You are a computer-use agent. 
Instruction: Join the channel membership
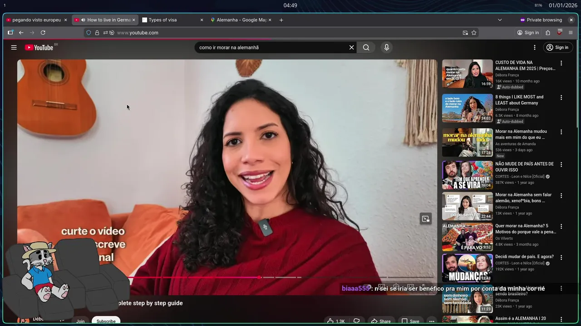(x=80, y=321)
